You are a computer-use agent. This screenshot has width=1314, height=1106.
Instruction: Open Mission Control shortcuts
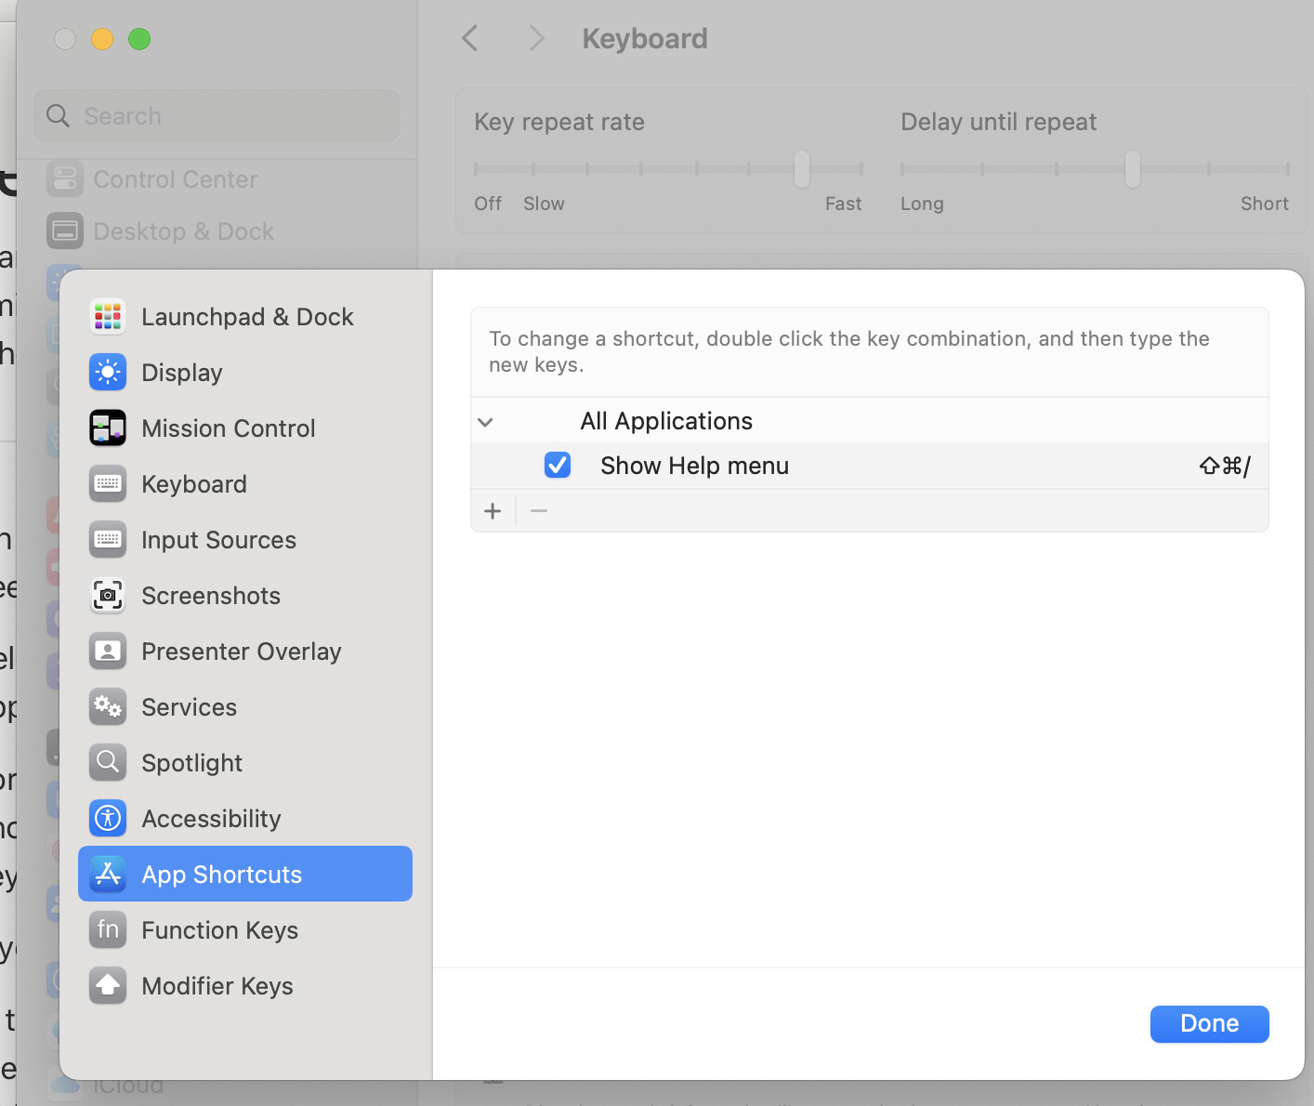click(x=245, y=428)
